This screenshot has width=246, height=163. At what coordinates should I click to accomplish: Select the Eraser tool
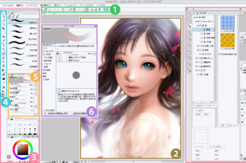tap(3, 66)
